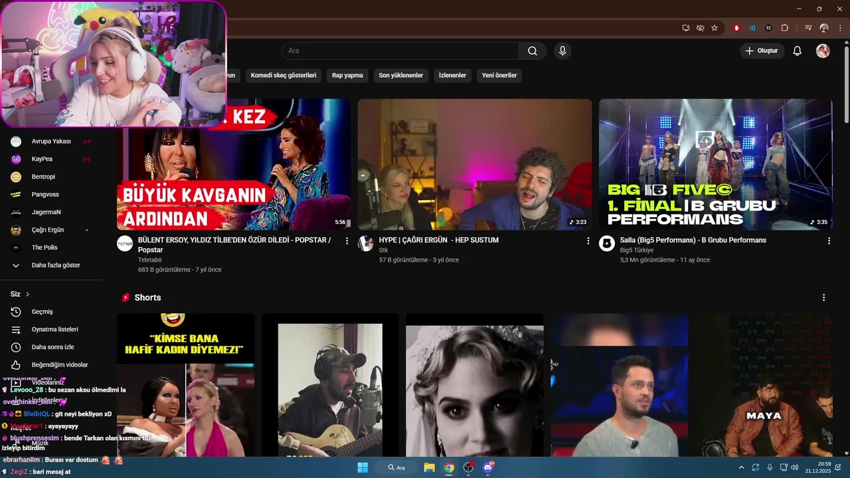Open Daha sonra izle in sidebar
The width and height of the screenshot is (850, 478).
[51, 347]
